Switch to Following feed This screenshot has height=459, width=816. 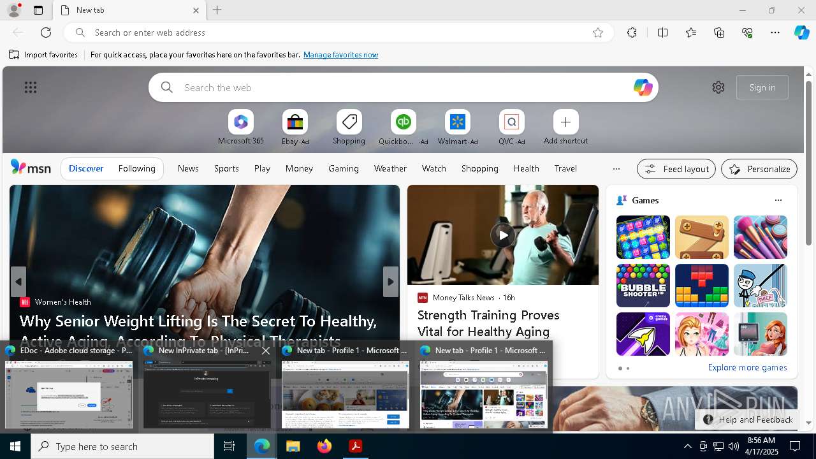[x=136, y=169]
